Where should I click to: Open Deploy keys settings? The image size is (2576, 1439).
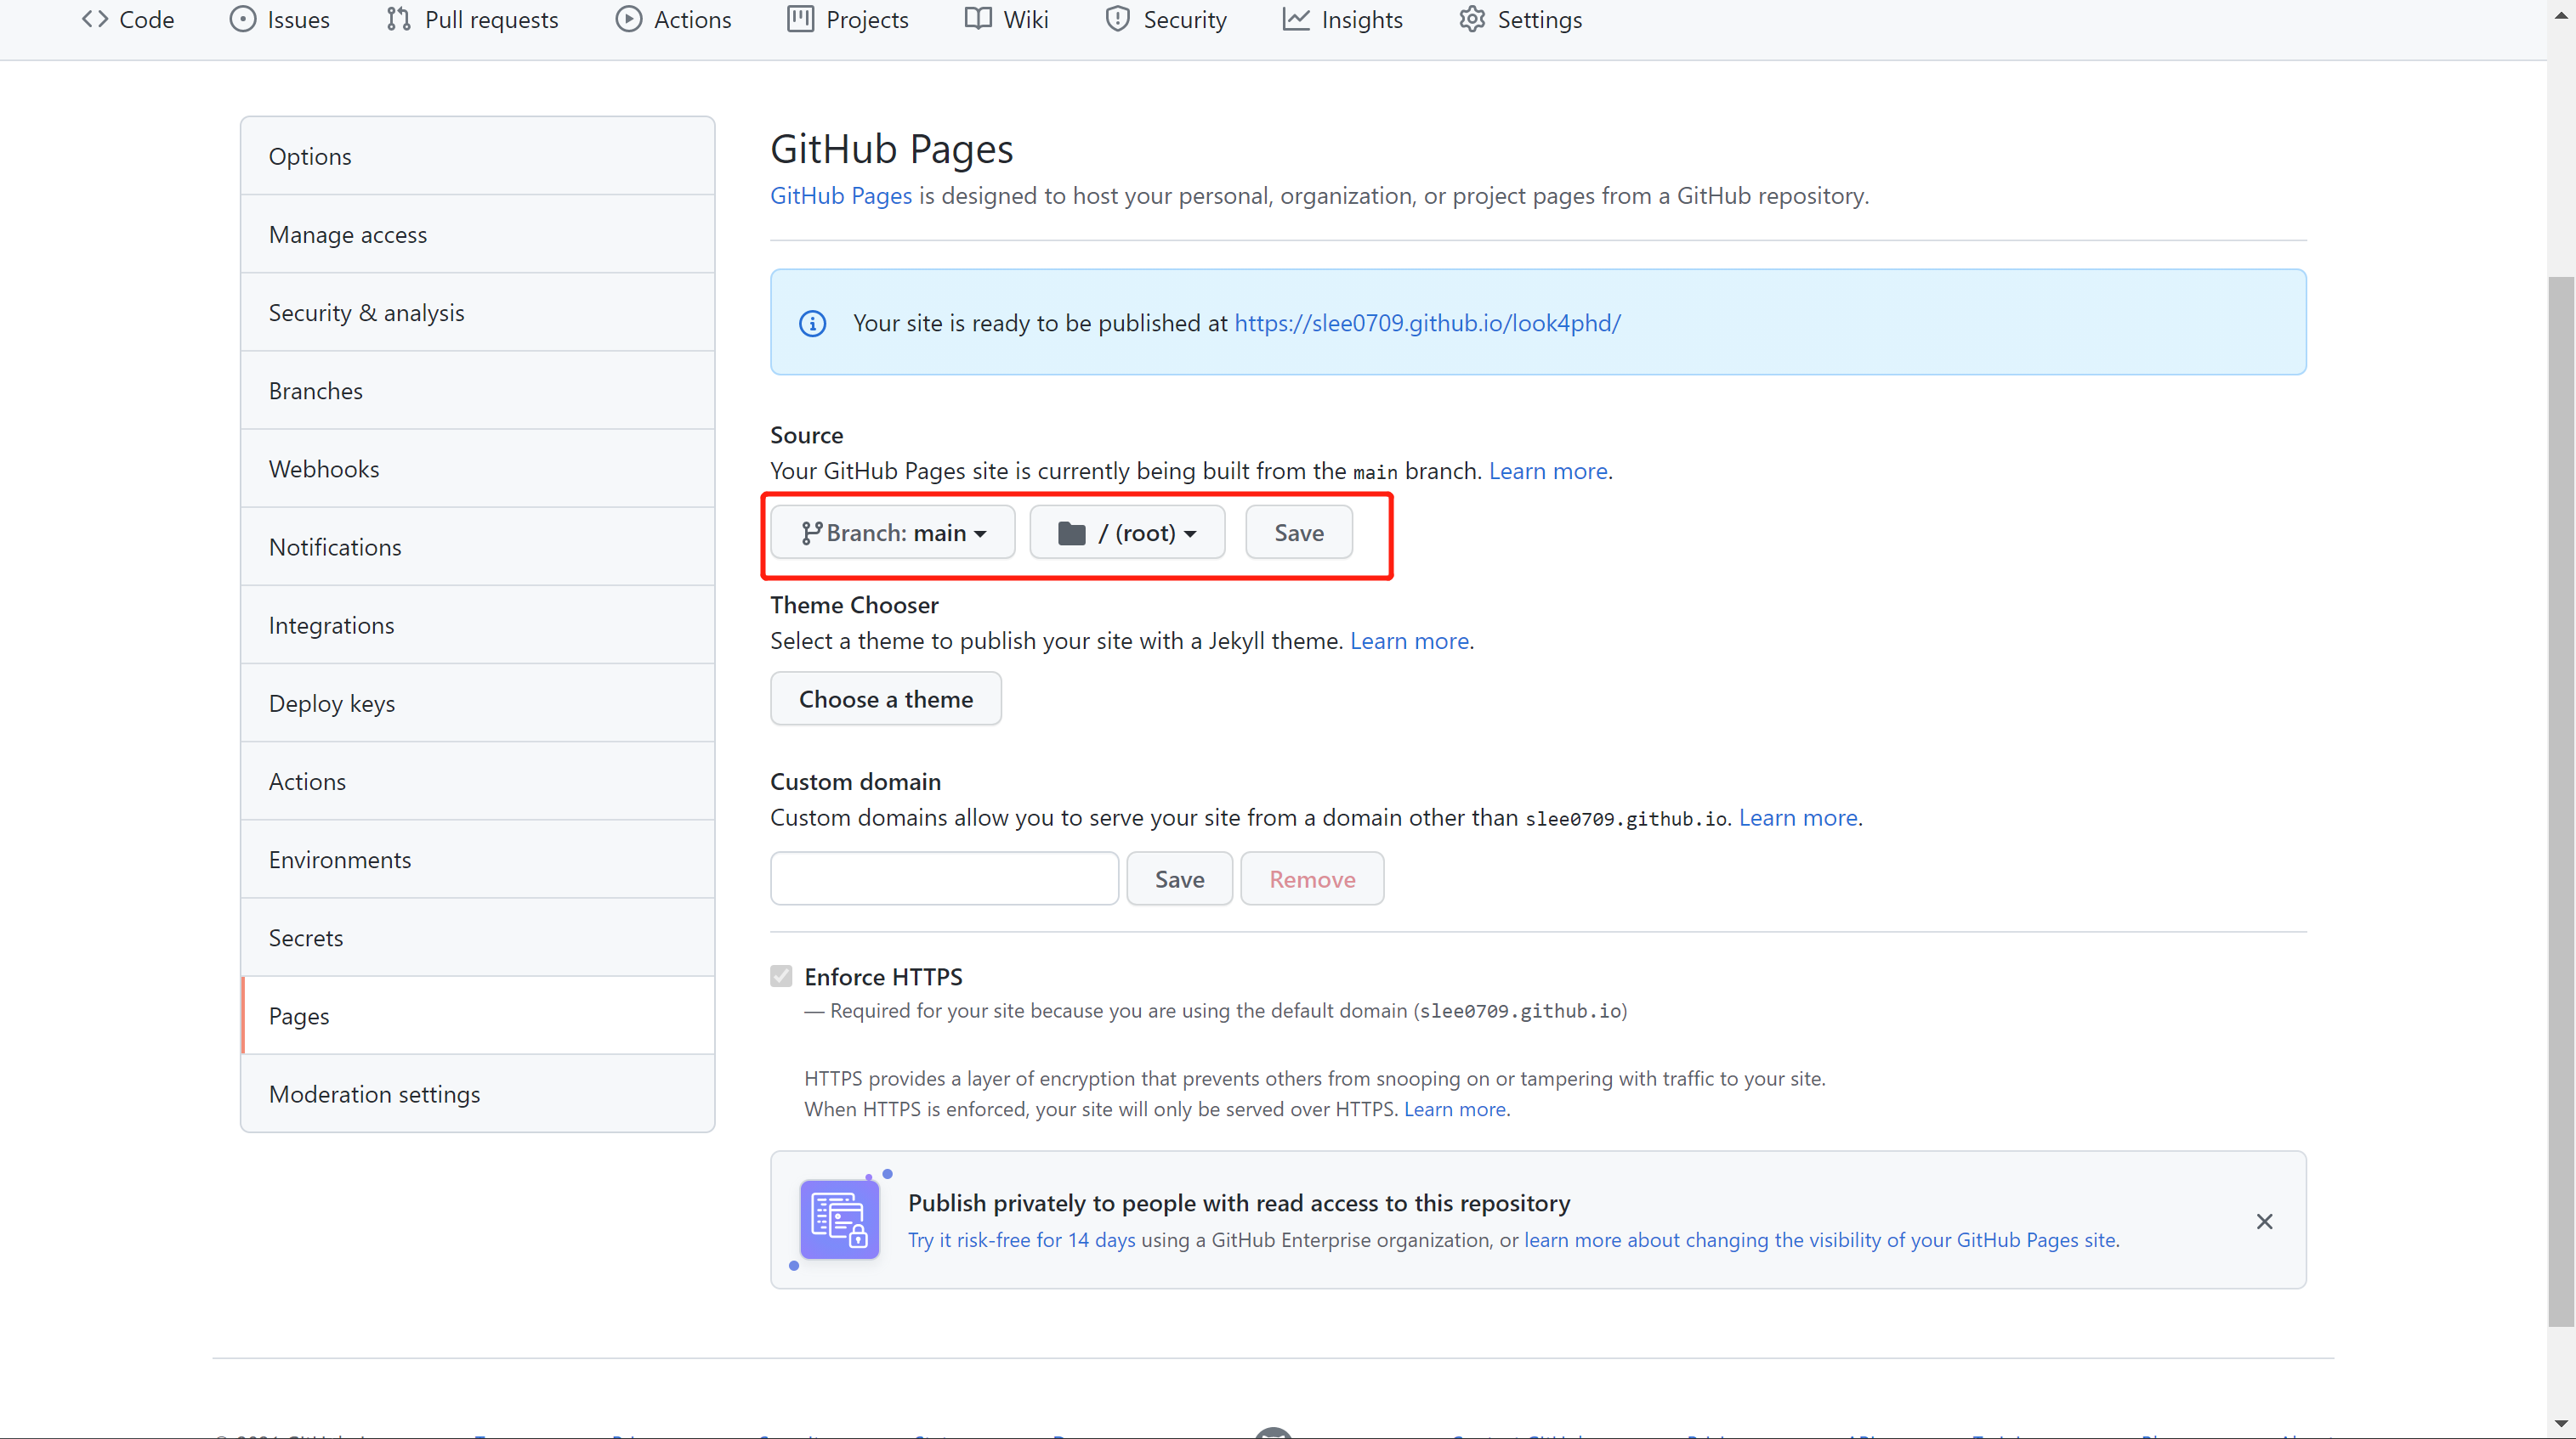tap(477, 703)
